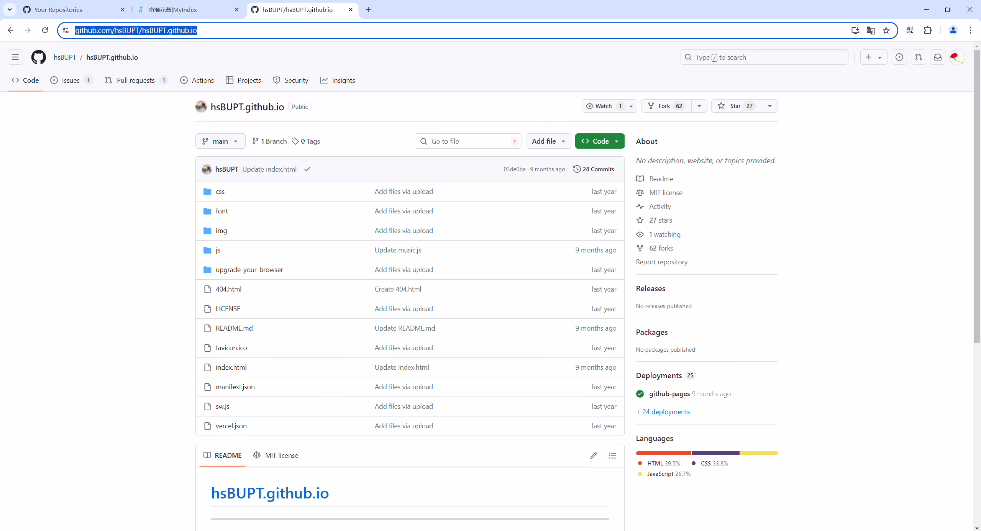
Task: Focus the Go to file search field
Action: pyautogui.click(x=468, y=141)
